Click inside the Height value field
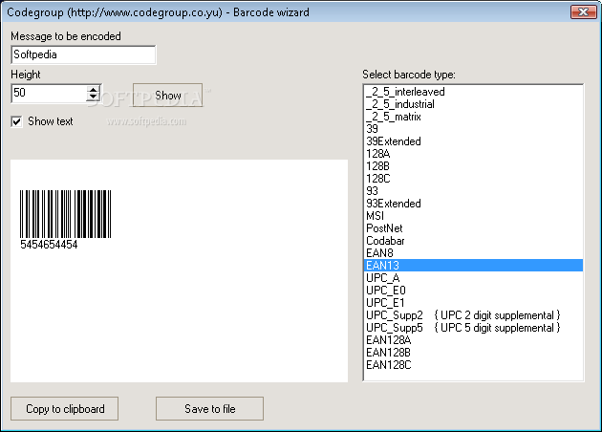This screenshot has width=602, height=432. tap(49, 94)
